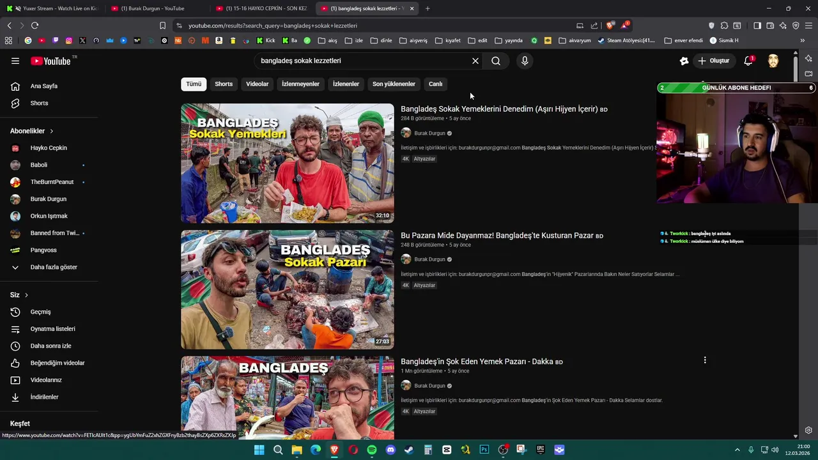
Task: Open Discord from the taskbar
Action: 390,450
